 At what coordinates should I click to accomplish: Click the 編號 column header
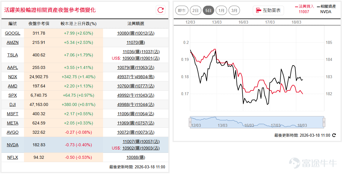(x=13, y=24)
